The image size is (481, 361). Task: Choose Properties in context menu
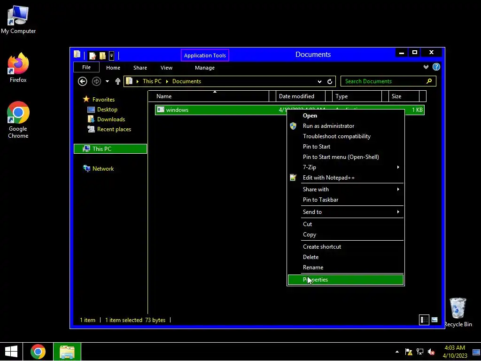(x=346, y=280)
